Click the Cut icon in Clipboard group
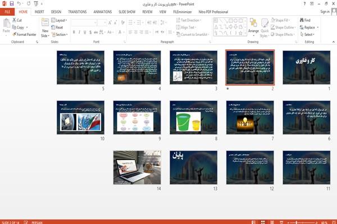The height and width of the screenshot is (224, 337). click(x=17, y=20)
